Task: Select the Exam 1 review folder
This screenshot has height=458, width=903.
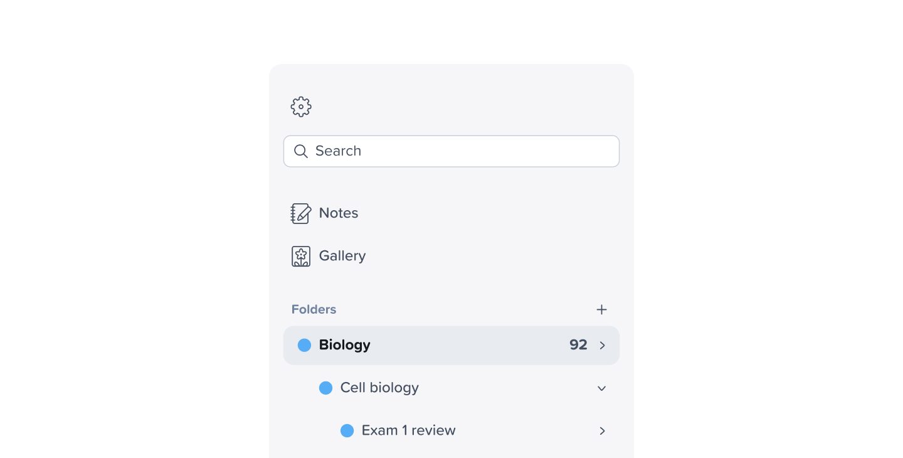Action: [x=409, y=430]
